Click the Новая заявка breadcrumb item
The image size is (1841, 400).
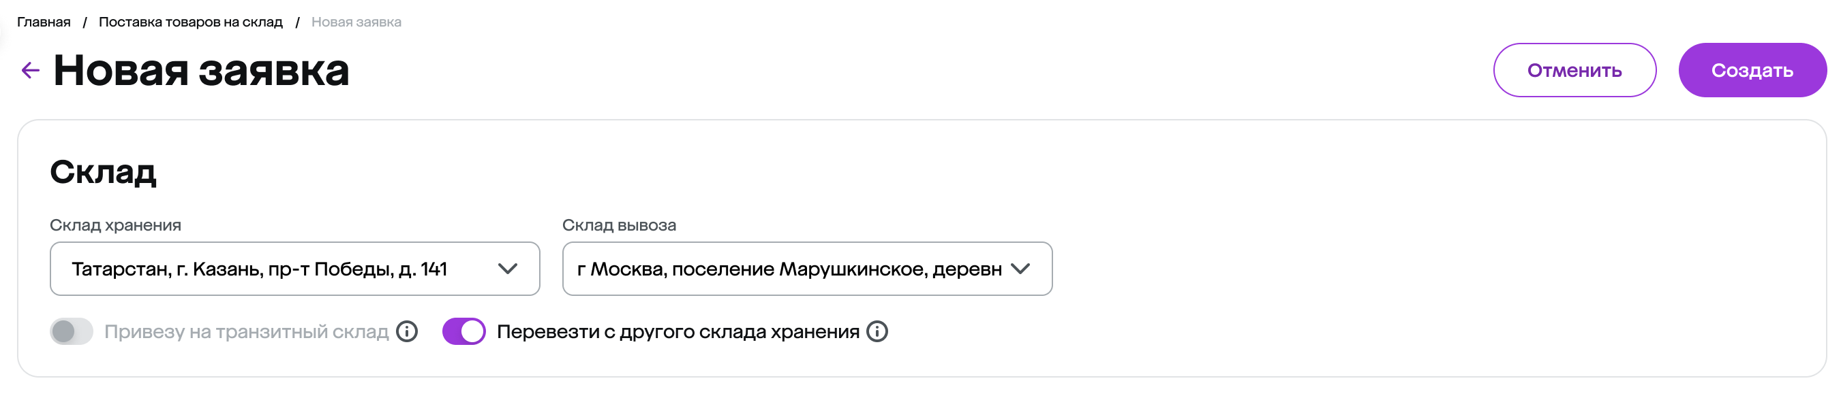point(356,22)
